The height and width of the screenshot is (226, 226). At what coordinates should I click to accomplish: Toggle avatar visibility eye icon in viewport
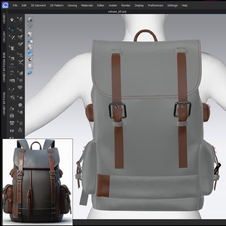[30, 47]
